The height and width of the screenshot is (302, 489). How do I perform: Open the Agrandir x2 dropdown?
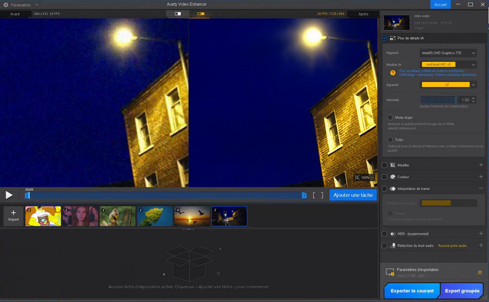point(448,85)
